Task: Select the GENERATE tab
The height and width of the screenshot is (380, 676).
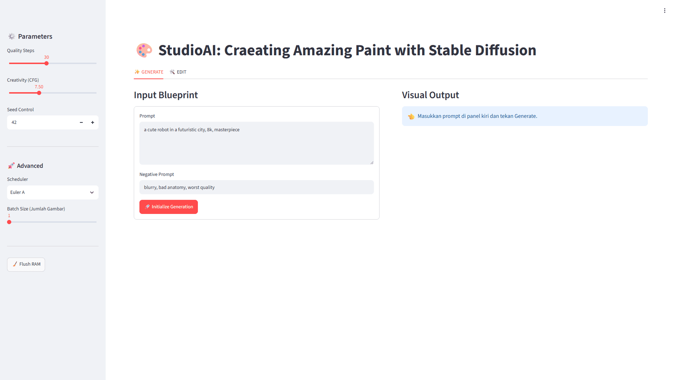Action: (x=149, y=72)
